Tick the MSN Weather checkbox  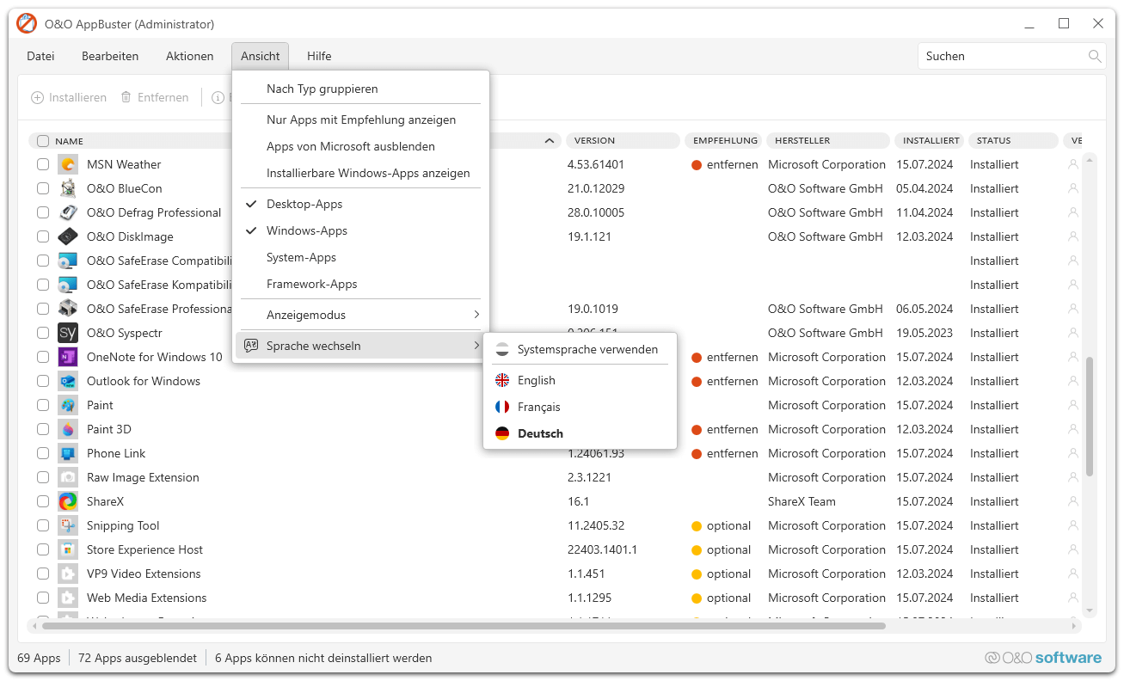pos(43,164)
